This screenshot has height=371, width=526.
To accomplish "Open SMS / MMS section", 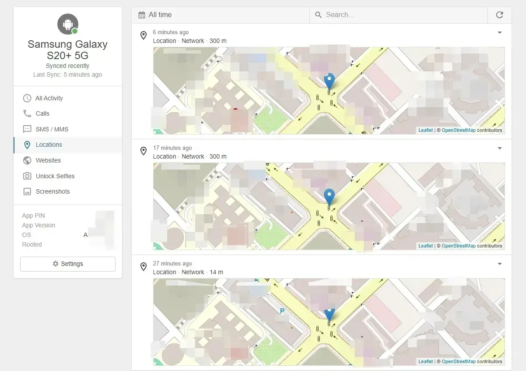I will point(68,129).
